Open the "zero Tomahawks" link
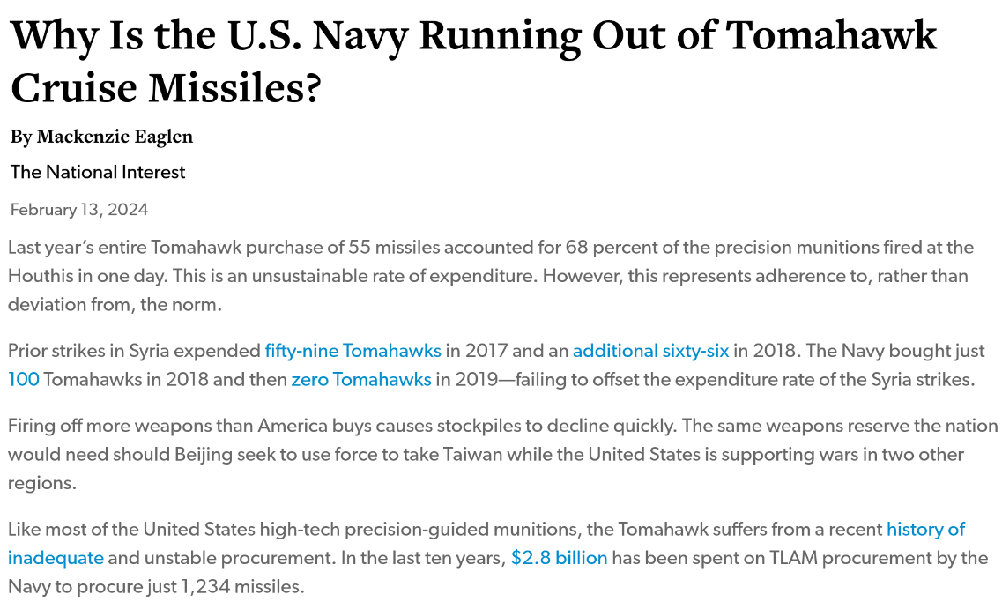 click(360, 380)
